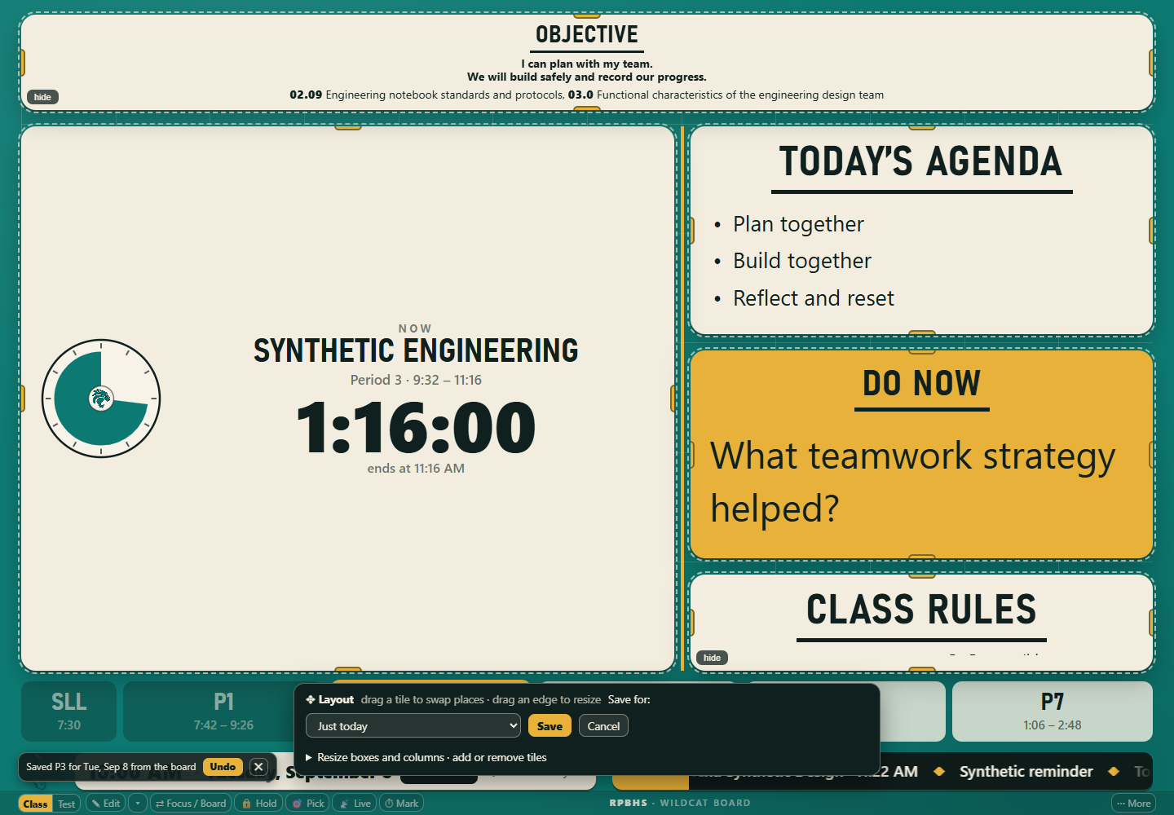
Task: Click the Objective tile's top edge handle
Action: pyautogui.click(x=587, y=15)
